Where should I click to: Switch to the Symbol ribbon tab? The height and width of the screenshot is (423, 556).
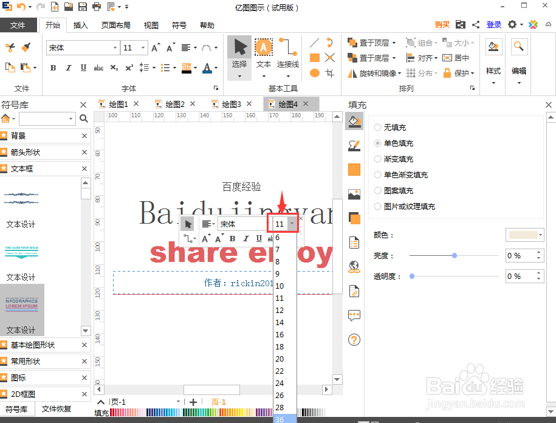(179, 25)
